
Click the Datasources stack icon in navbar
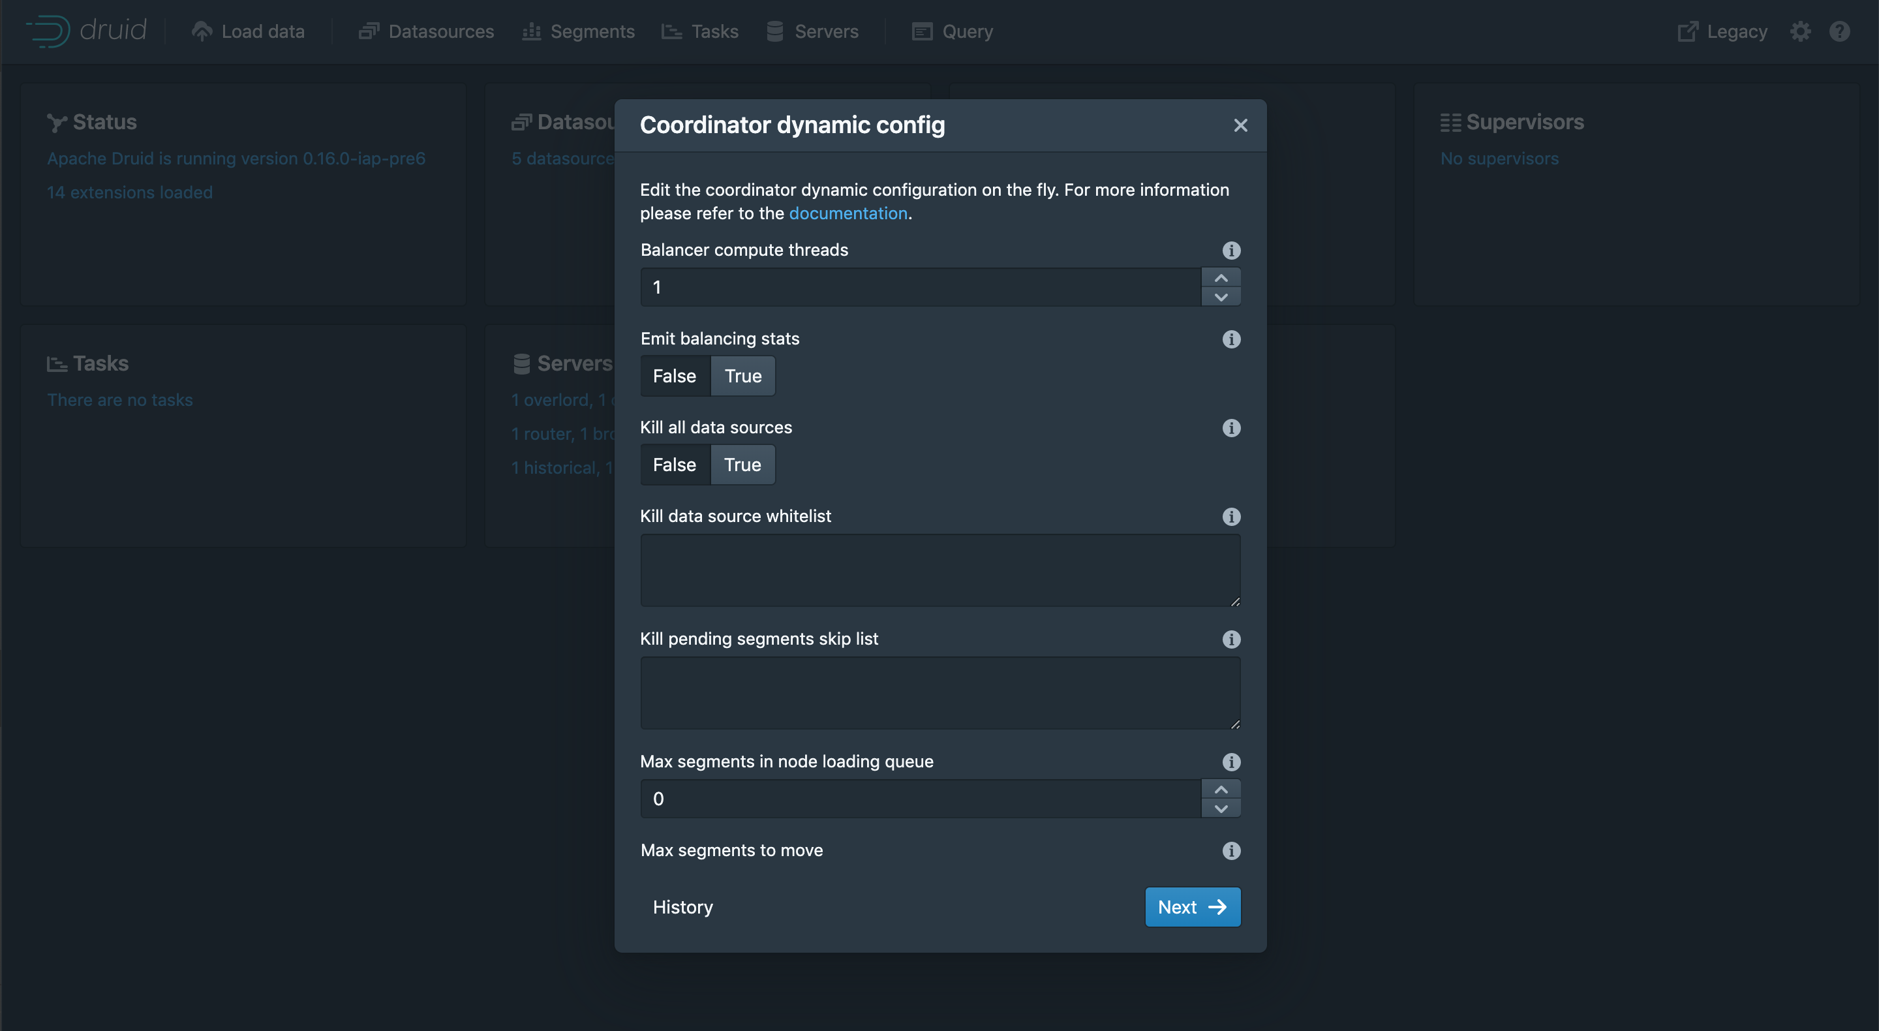pos(369,31)
